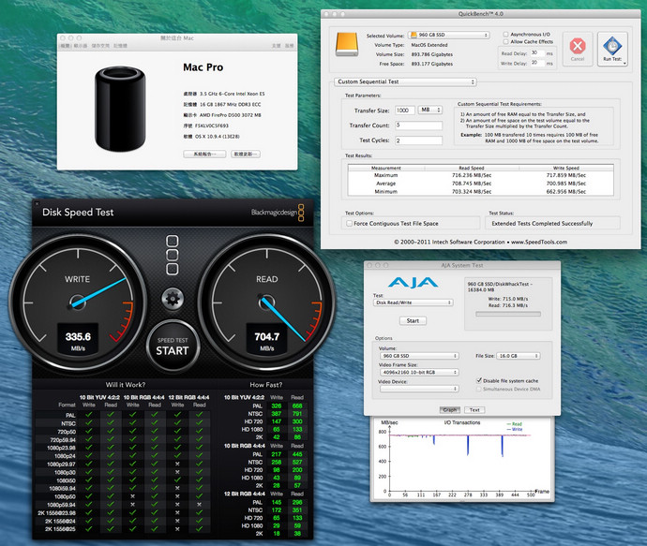Click the Blackmagicdesign logo
This screenshot has height=546, width=647.
(278, 213)
